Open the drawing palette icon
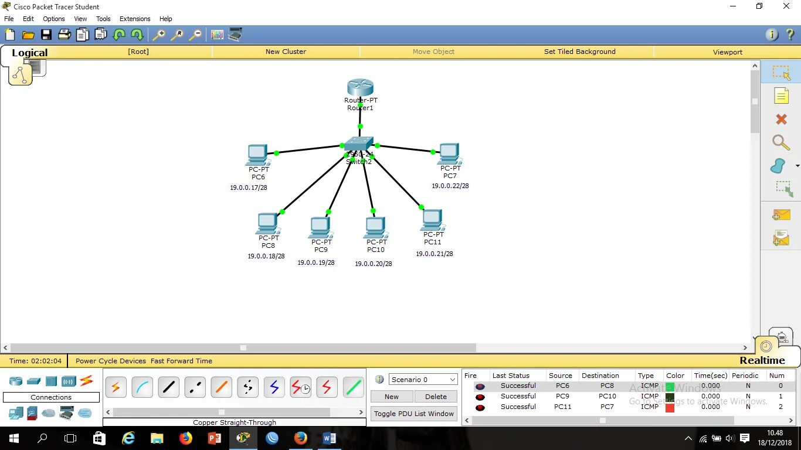801x450 pixels. pos(217,35)
